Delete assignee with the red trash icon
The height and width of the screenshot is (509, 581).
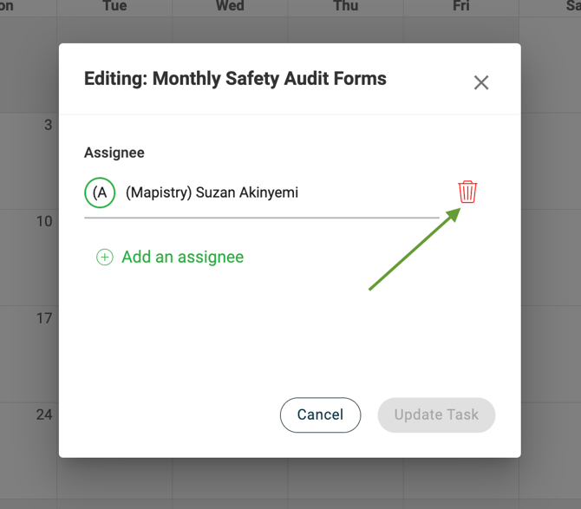[x=467, y=192]
